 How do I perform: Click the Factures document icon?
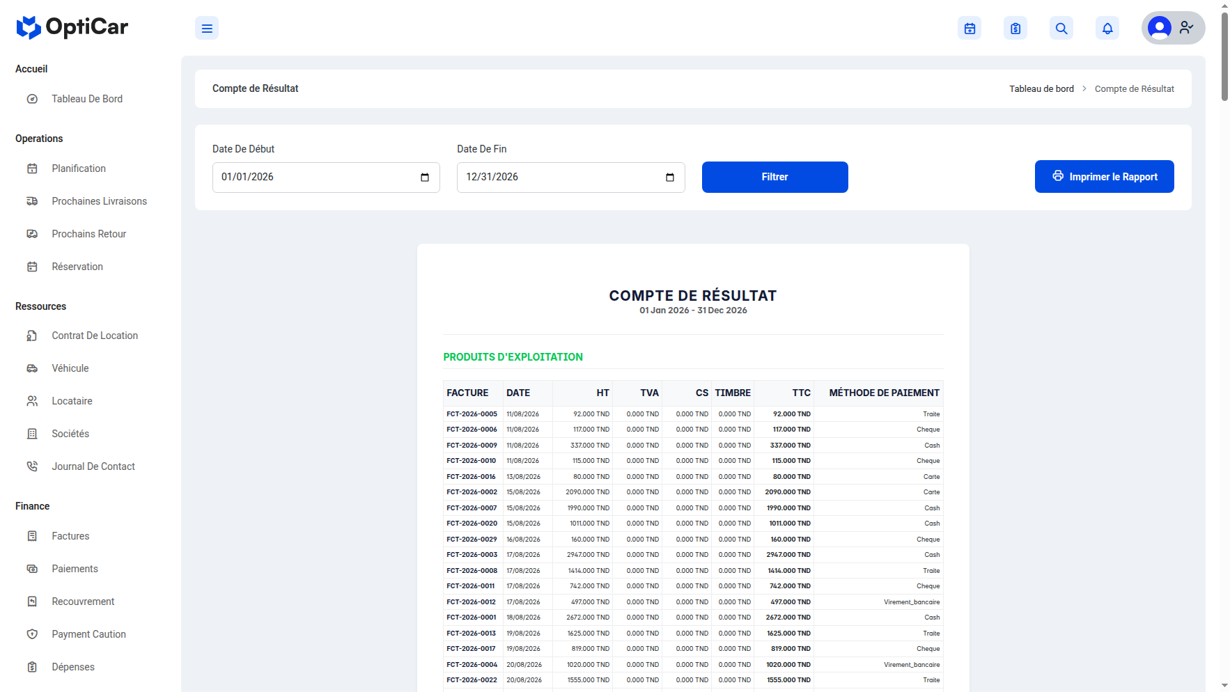coord(32,536)
